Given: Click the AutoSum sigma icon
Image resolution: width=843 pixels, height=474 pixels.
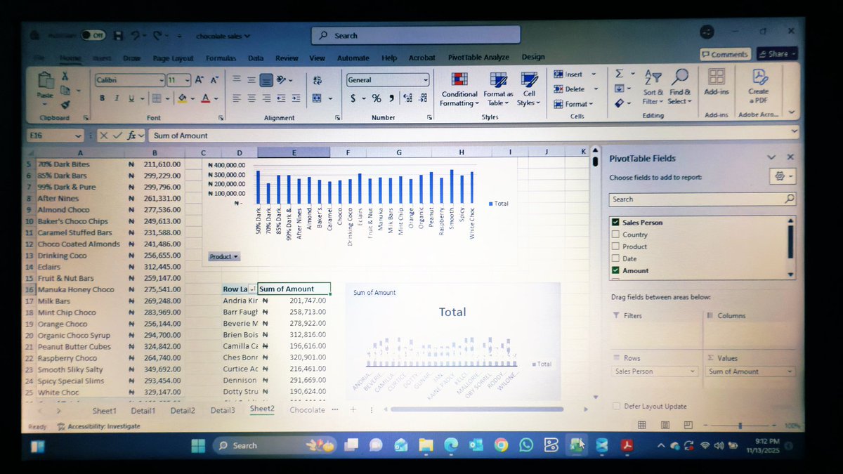Looking at the screenshot, I should coord(619,73).
